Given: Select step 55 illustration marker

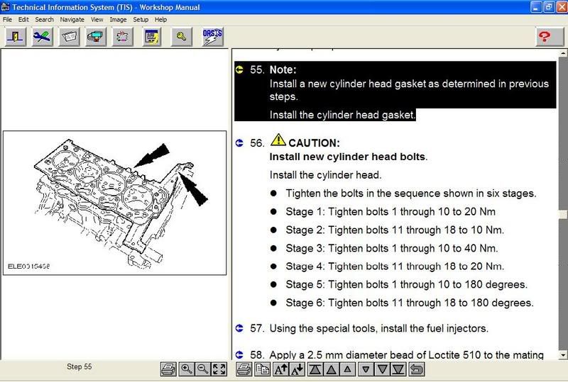Looking at the screenshot, I should (239, 69).
